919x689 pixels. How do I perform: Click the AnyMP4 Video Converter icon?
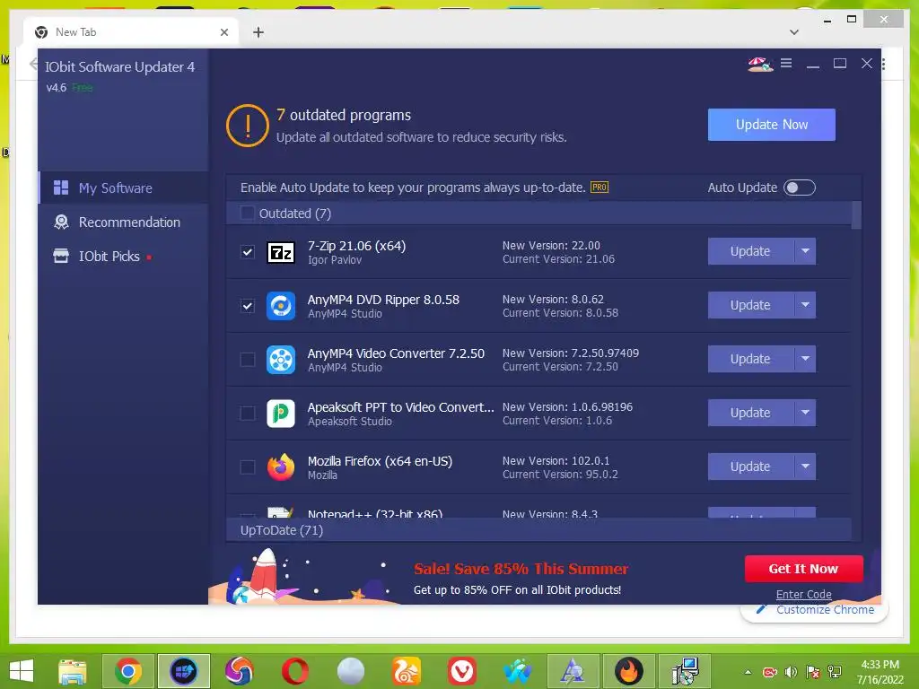pyautogui.click(x=281, y=360)
